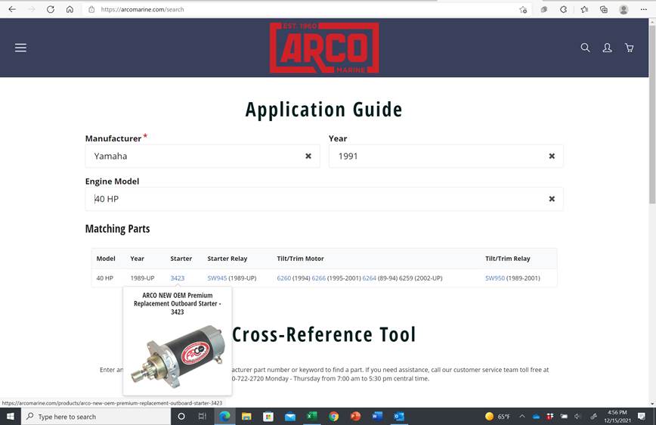Open the Windows Start menu
Image resolution: width=656 pixels, height=425 pixels.
[x=11, y=417]
